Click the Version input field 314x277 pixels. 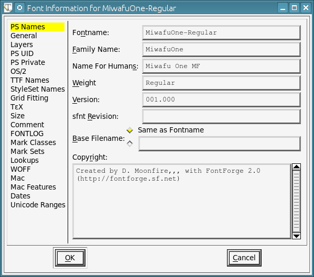click(221, 99)
